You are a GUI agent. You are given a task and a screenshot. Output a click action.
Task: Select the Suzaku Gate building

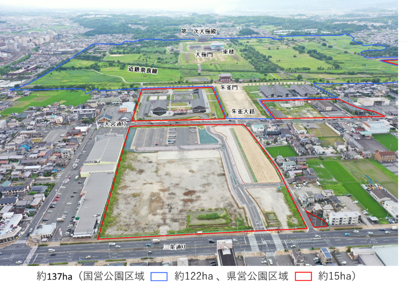point(225,77)
